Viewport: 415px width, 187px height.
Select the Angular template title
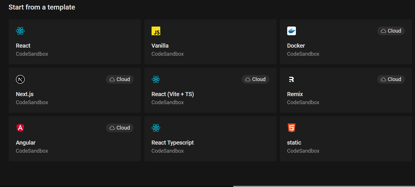[x=26, y=143]
